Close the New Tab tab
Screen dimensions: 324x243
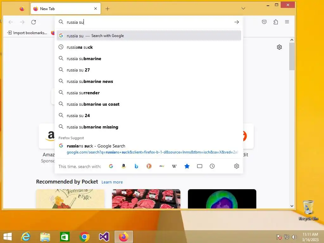click(96, 9)
